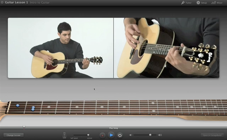
Task: Click the blue play button
Action: point(111,135)
